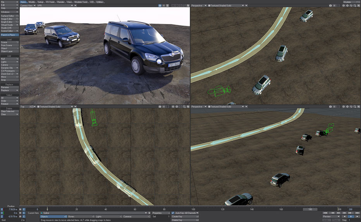The width and height of the screenshot is (361, 222).
Task: Step back one frame
Action: (x=338, y=213)
